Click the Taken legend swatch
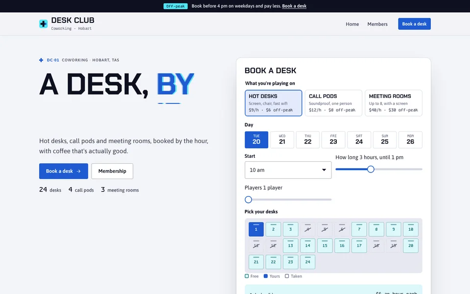Viewport: 470px width, 294px height. click(287, 276)
